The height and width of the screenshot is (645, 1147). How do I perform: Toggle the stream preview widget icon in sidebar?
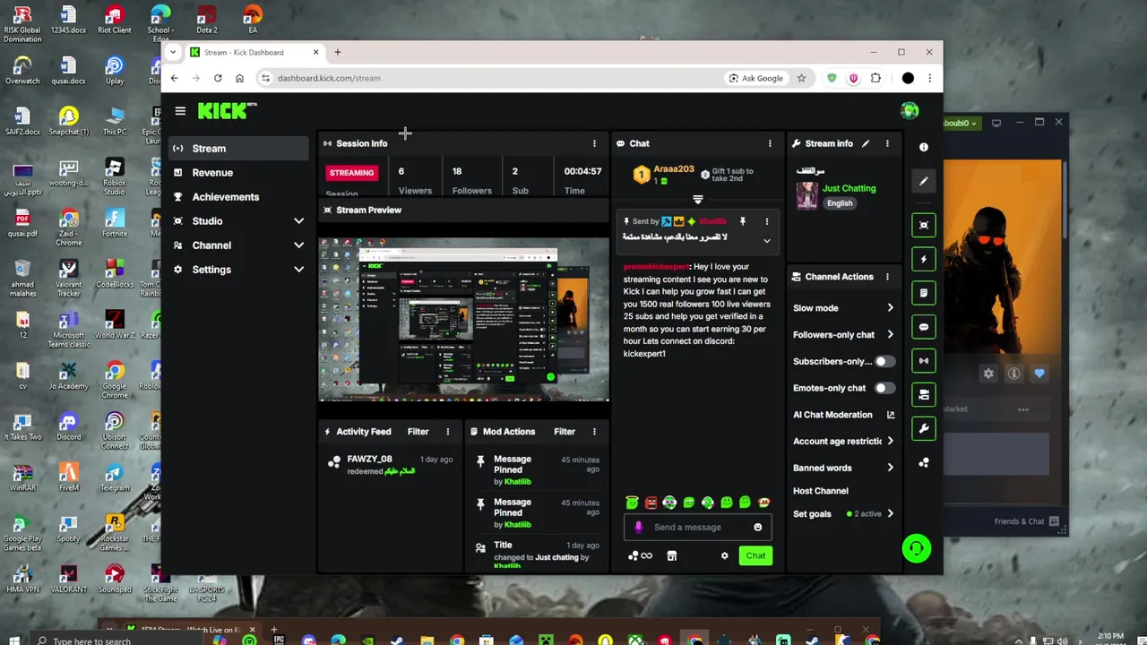[x=924, y=225]
